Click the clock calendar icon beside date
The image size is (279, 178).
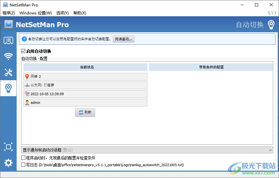point(27,94)
